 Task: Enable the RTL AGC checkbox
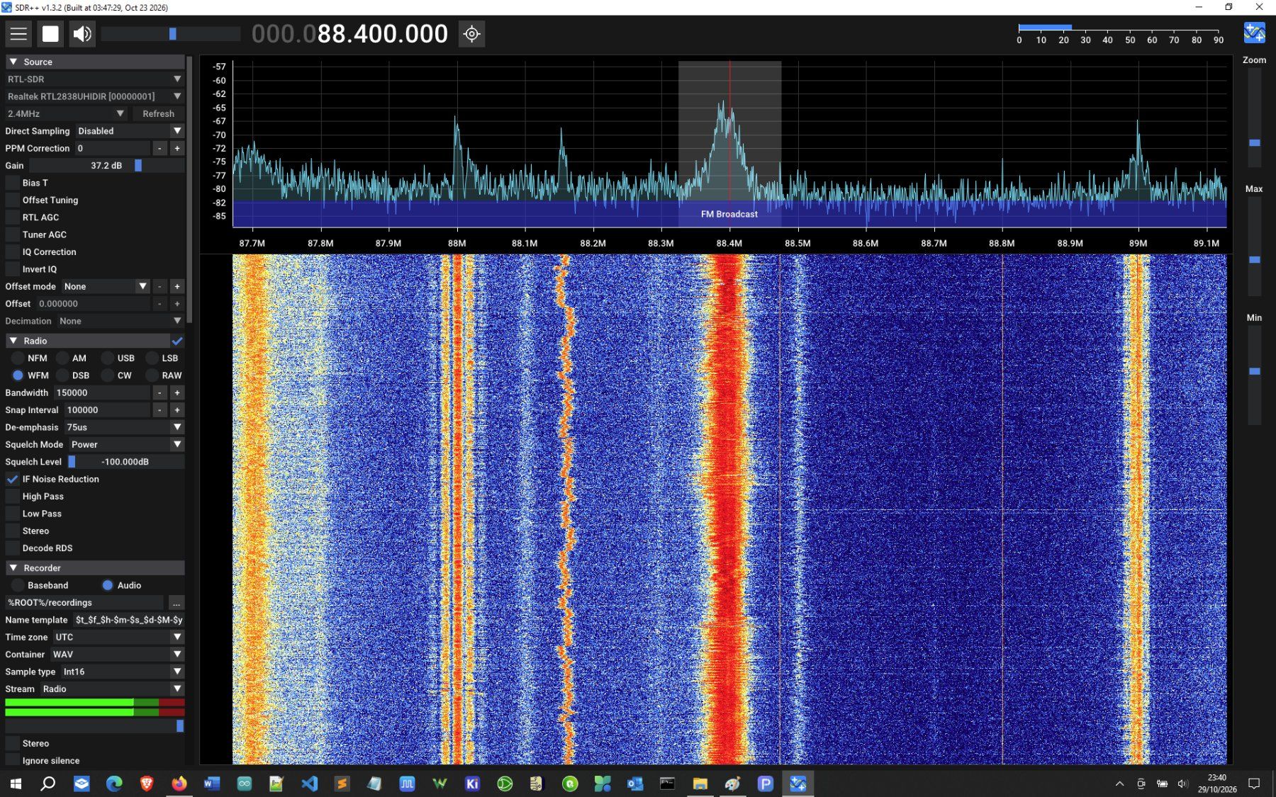(x=12, y=217)
